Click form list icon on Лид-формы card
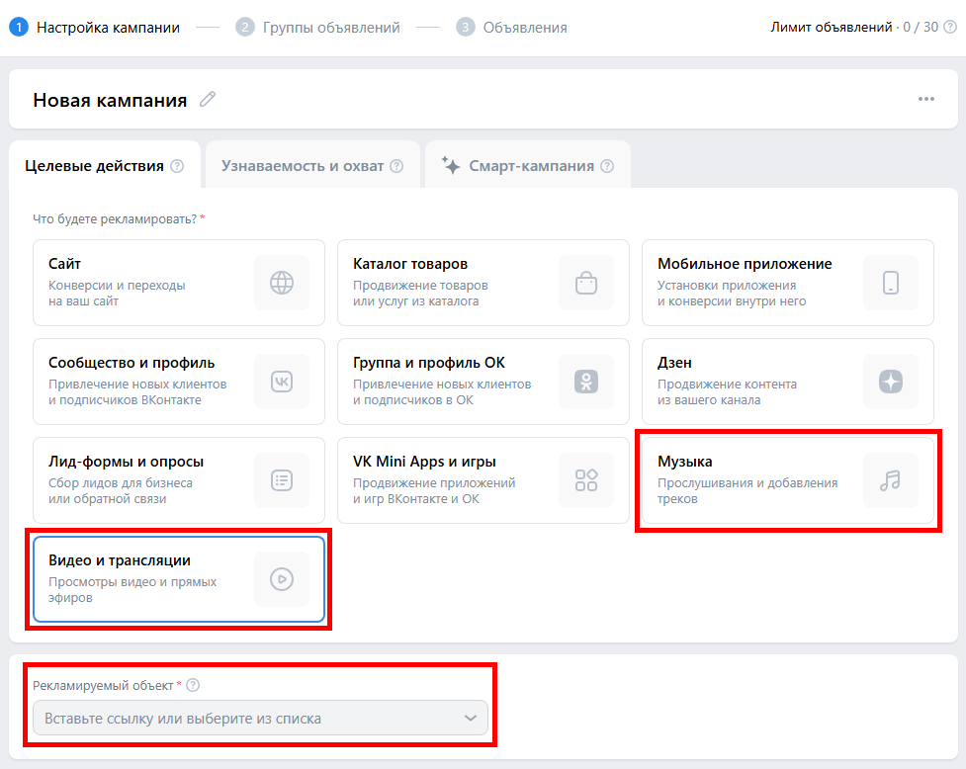Image resolution: width=966 pixels, height=769 pixels. pyautogui.click(x=282, y=480)
